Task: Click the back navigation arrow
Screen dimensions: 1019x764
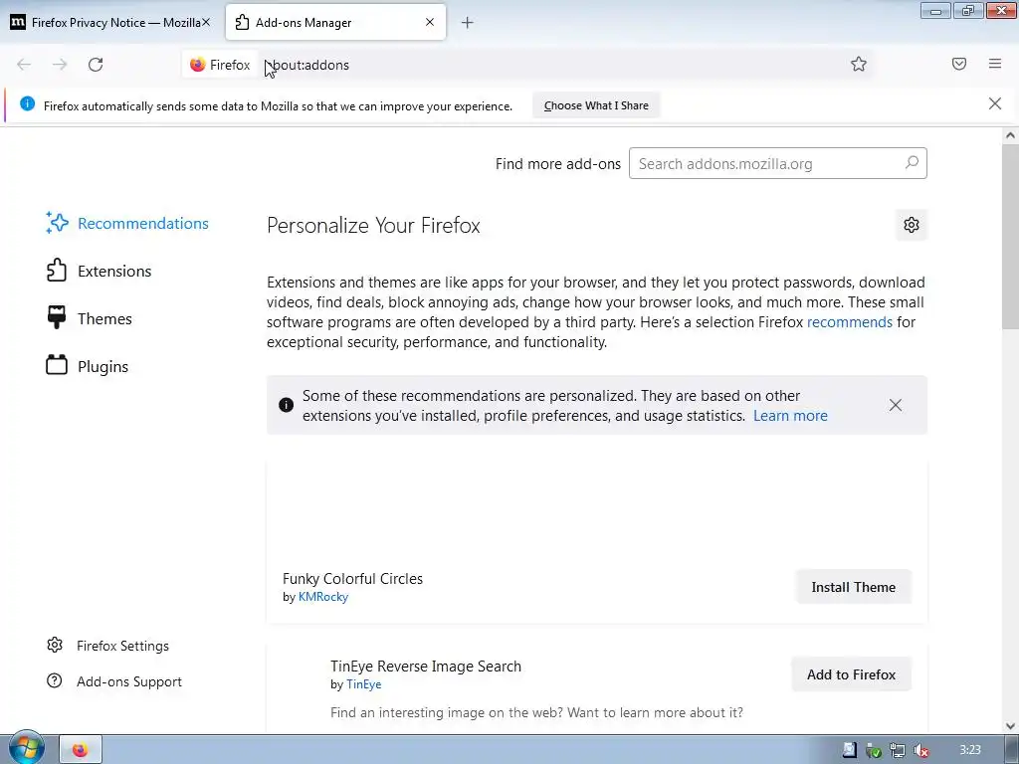Action: click(x=24, y=65)
